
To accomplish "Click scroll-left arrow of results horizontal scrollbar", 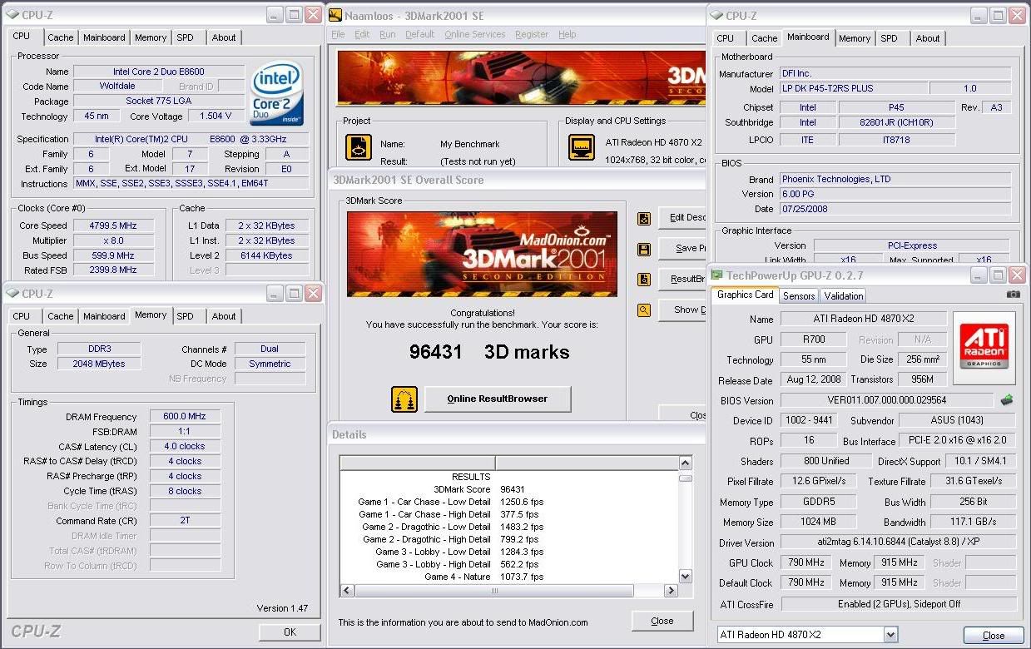I will click(347, 591).
